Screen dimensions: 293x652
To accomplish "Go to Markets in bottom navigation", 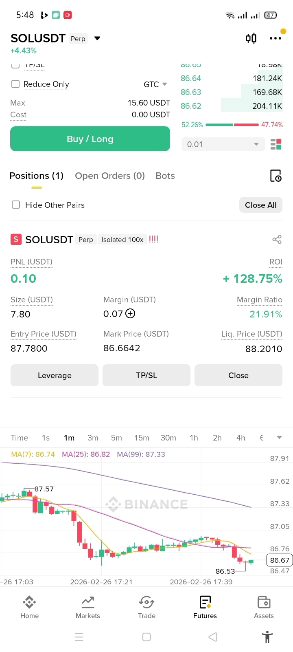I will click(x=88, y=608).
